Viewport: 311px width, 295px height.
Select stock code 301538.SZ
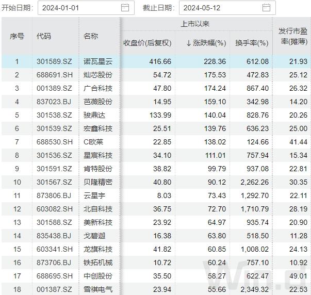point(54,115)
